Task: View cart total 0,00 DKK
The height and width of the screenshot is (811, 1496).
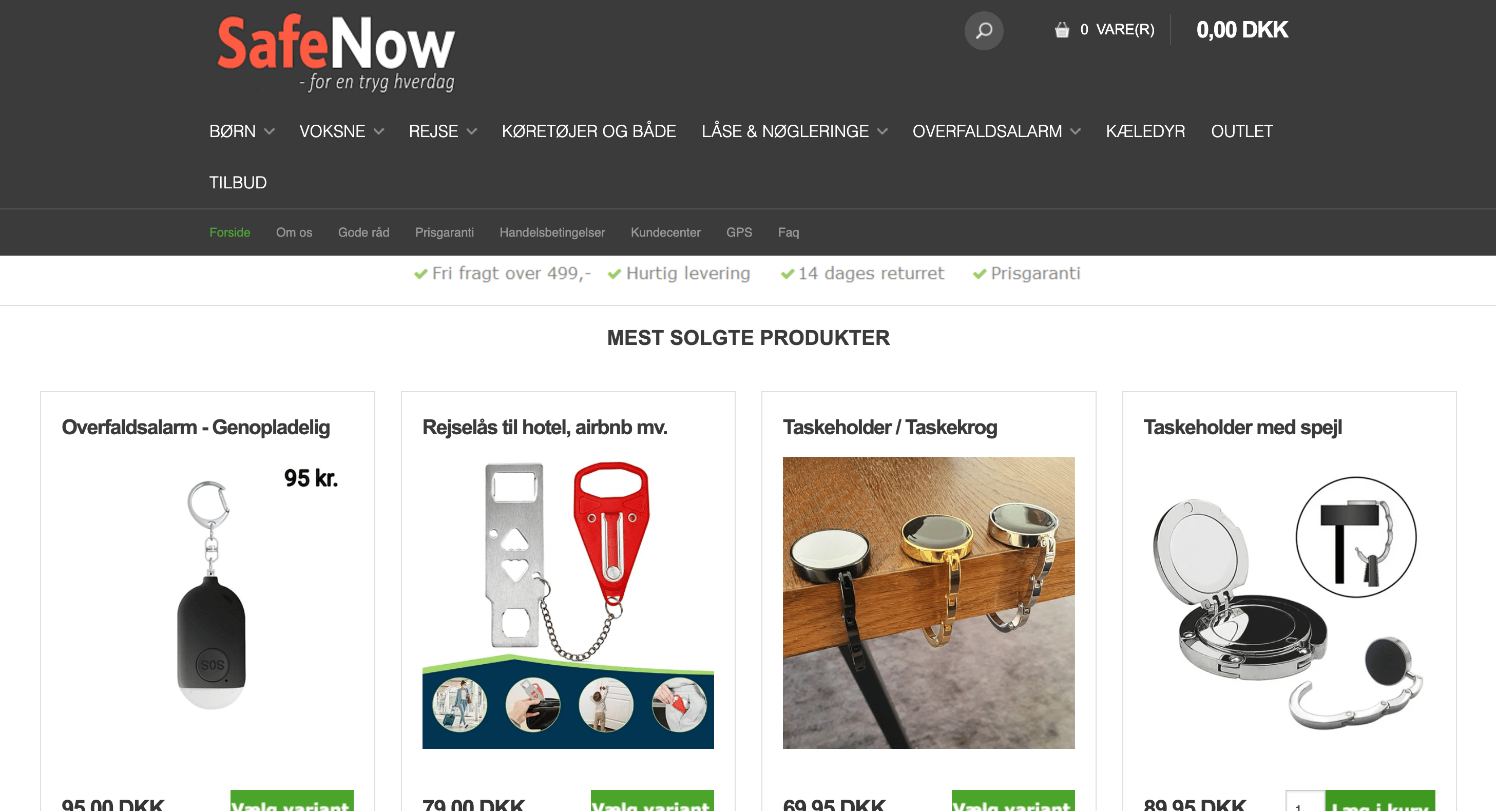Action: (1242, 30)
